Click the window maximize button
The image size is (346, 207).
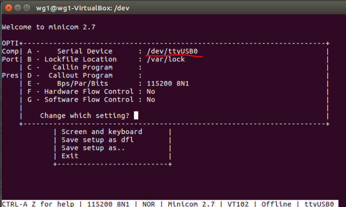coord(26,8)
